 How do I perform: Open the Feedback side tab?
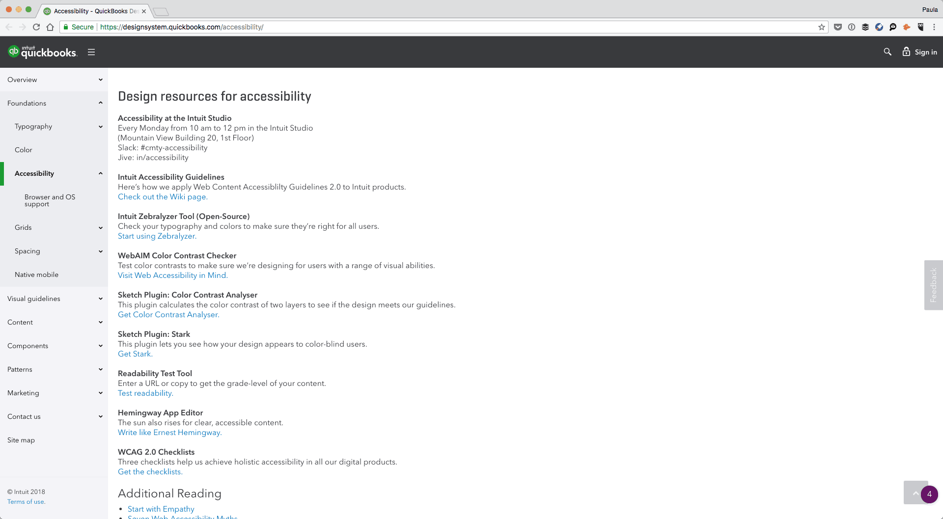(933, 285)
